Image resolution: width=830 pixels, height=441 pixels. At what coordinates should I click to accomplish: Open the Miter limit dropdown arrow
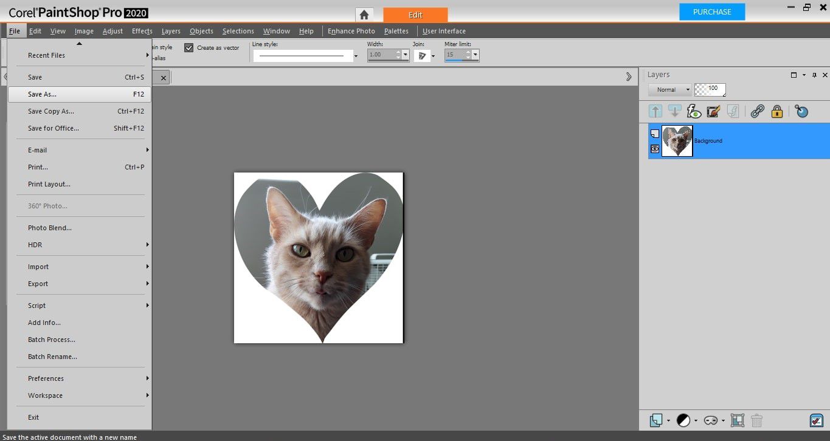coord(476,55)
